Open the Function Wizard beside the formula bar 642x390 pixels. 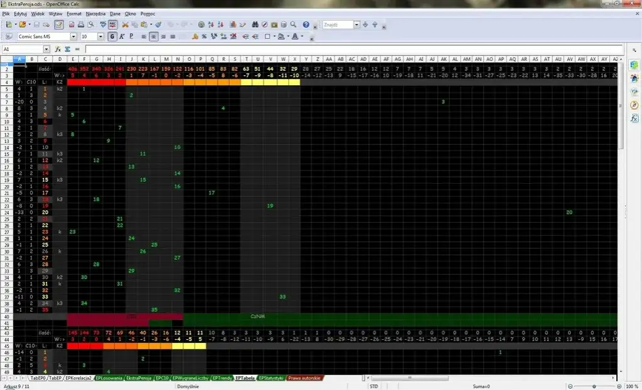(x=58, y=49)
